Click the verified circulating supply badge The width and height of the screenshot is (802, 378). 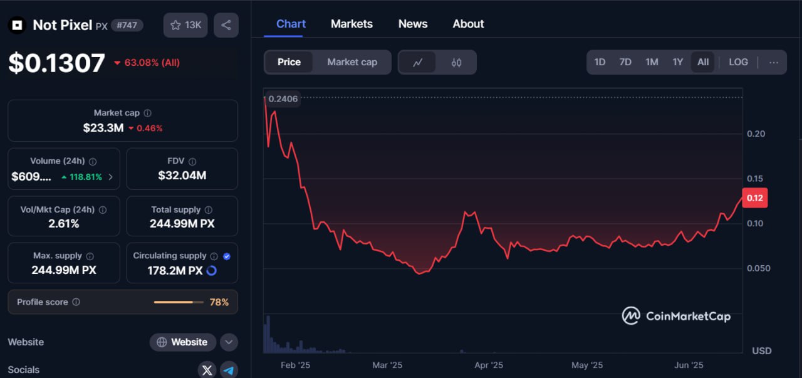pyautogui.click(x=227, y=256)
